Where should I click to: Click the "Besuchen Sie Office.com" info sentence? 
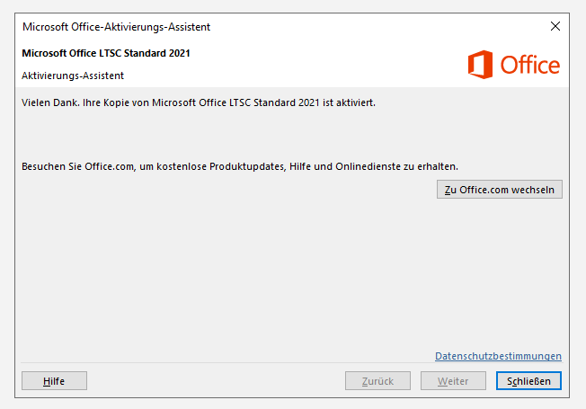[x=240, y=166]
